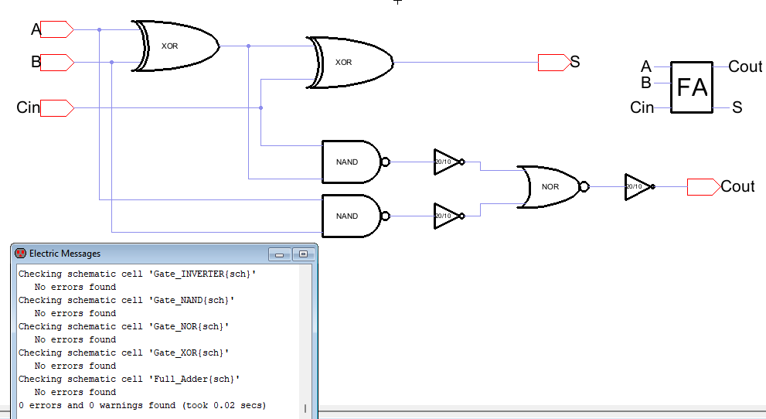This screenshot has height=419, width=766.
Task: Maximize the Electric Messages window
Action: [302, 254]
